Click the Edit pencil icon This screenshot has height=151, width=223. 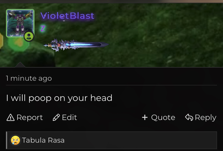tap(56, 118)
